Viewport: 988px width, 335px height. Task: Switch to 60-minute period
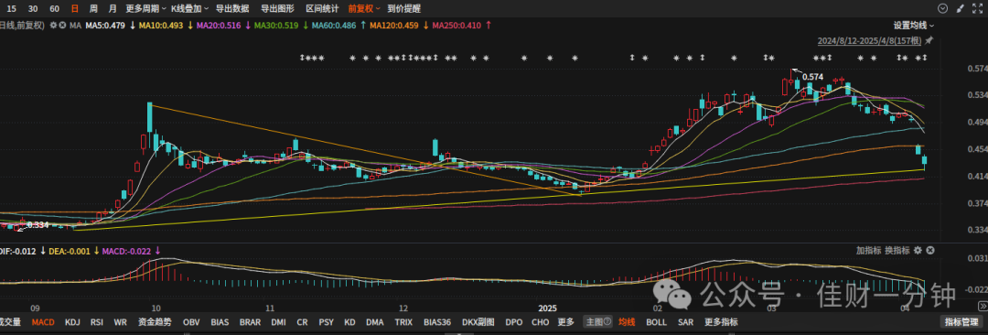tap(54, 9)
